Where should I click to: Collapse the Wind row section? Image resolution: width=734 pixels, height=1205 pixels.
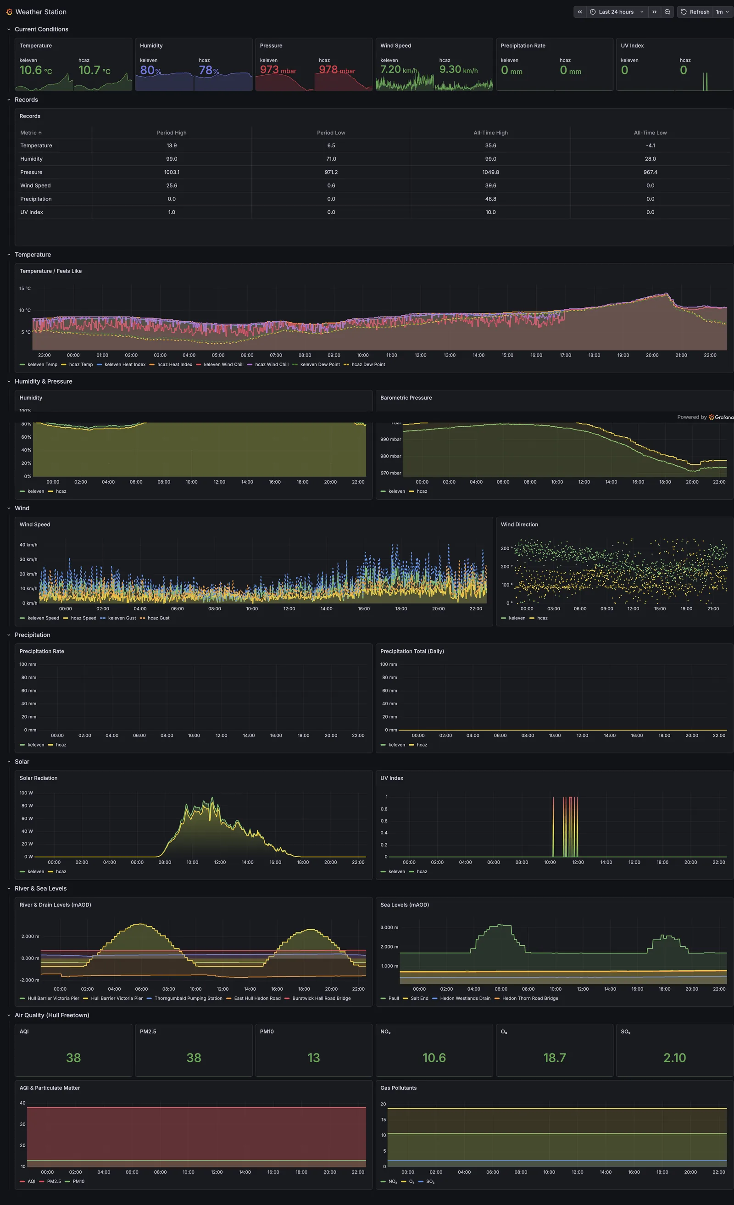coord(9,508)
